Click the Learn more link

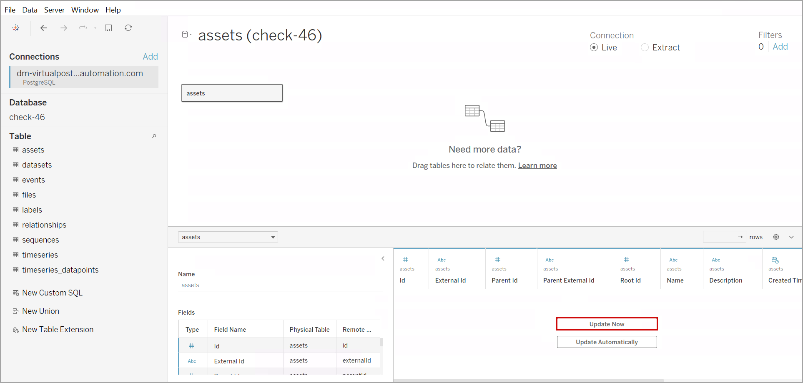[537, 165]
